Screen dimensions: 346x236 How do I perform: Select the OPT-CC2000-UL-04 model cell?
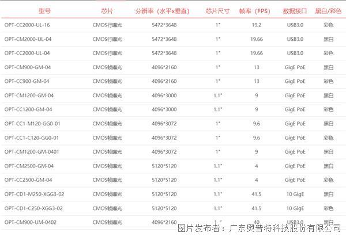tap(27, 53)
